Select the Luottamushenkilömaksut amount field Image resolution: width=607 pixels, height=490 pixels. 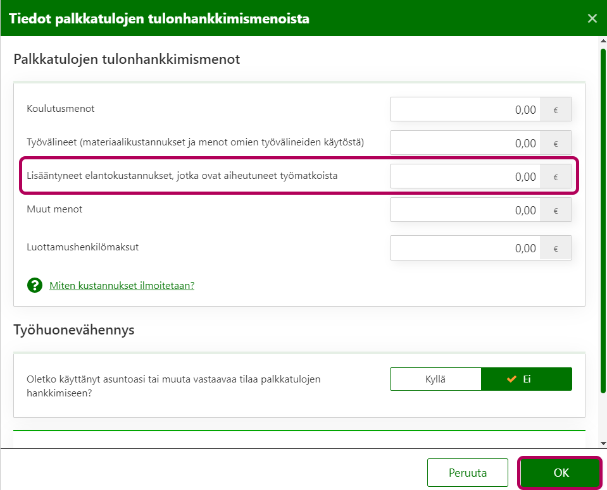[x=465, y=248]
